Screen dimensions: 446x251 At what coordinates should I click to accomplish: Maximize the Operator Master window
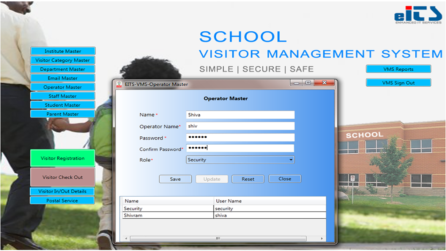[308, 83]
